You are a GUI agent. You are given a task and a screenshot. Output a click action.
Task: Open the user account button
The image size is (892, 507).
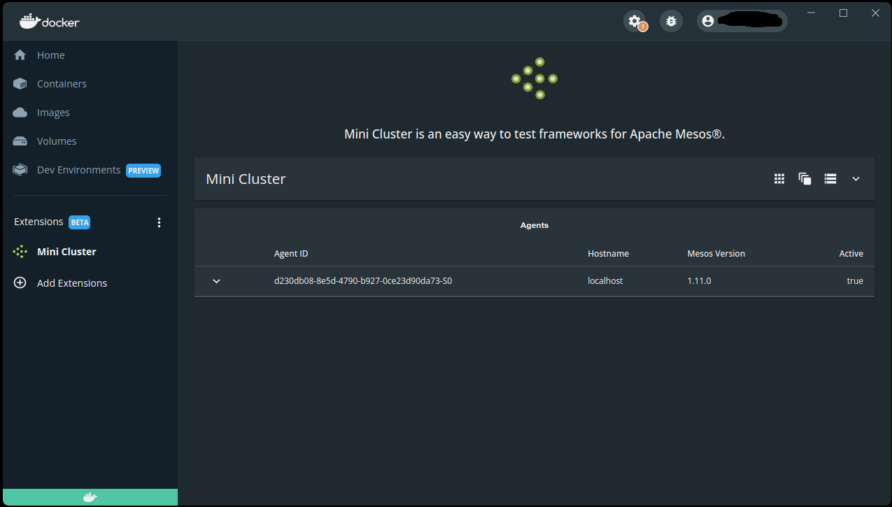pos(742,21)
